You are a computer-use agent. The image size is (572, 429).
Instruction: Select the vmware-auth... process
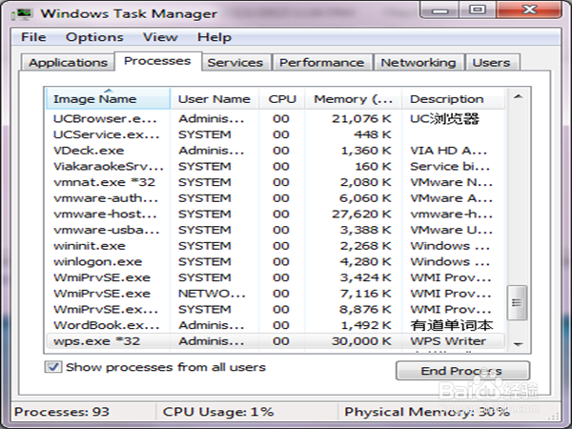(276, 198)
